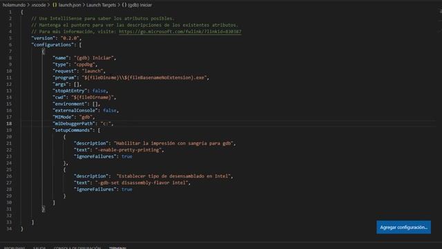442x249 pixels.
Task: Click the braces icon before launch.json breadcrumb
Action: click(x=55, y=5)
